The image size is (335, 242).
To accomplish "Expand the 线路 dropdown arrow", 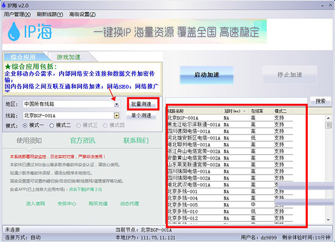I will click(117, 115).
